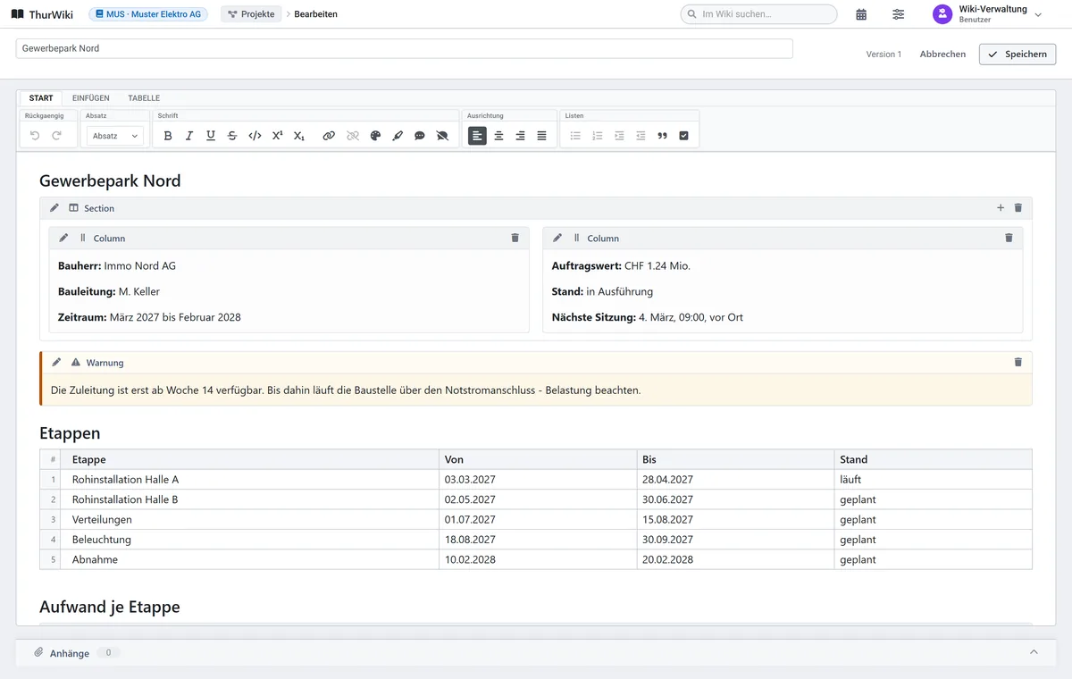The width and height of the screenshot is (1072, 679).
Task: Apply superscript formatting
Action: click(x=277, y=136)
